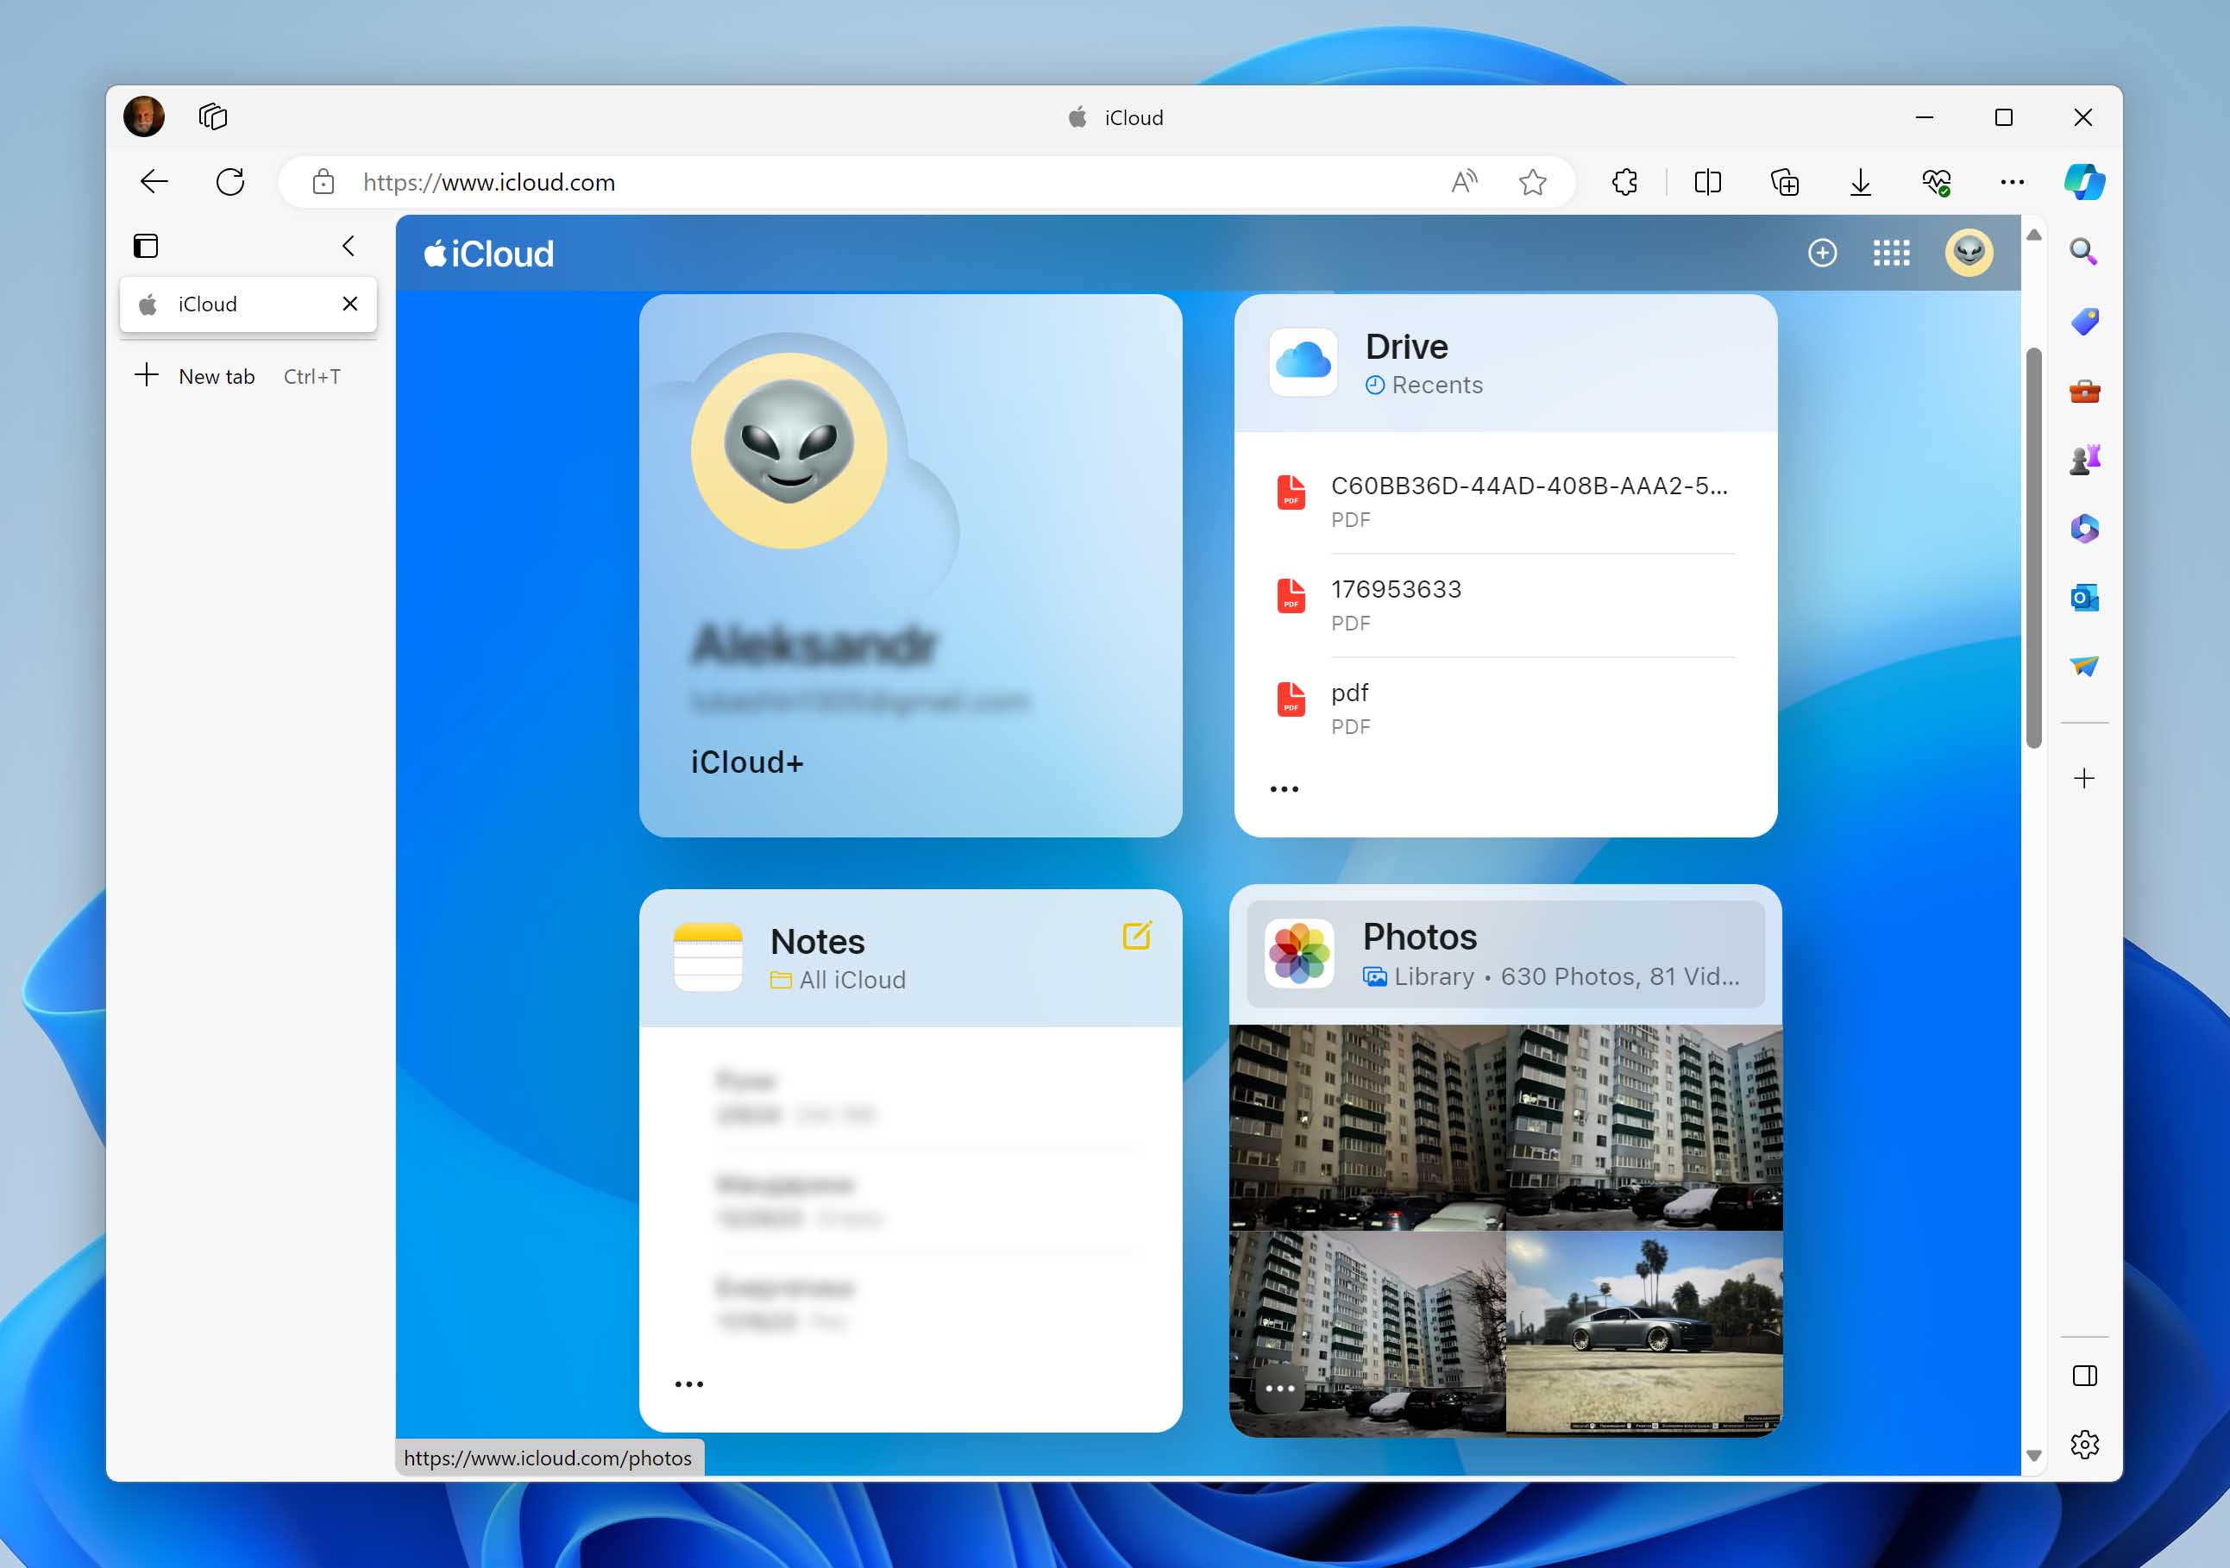Open Read Aloud in address bar
This screenshot has height=1568, width=2230.
coord(1464,182)
